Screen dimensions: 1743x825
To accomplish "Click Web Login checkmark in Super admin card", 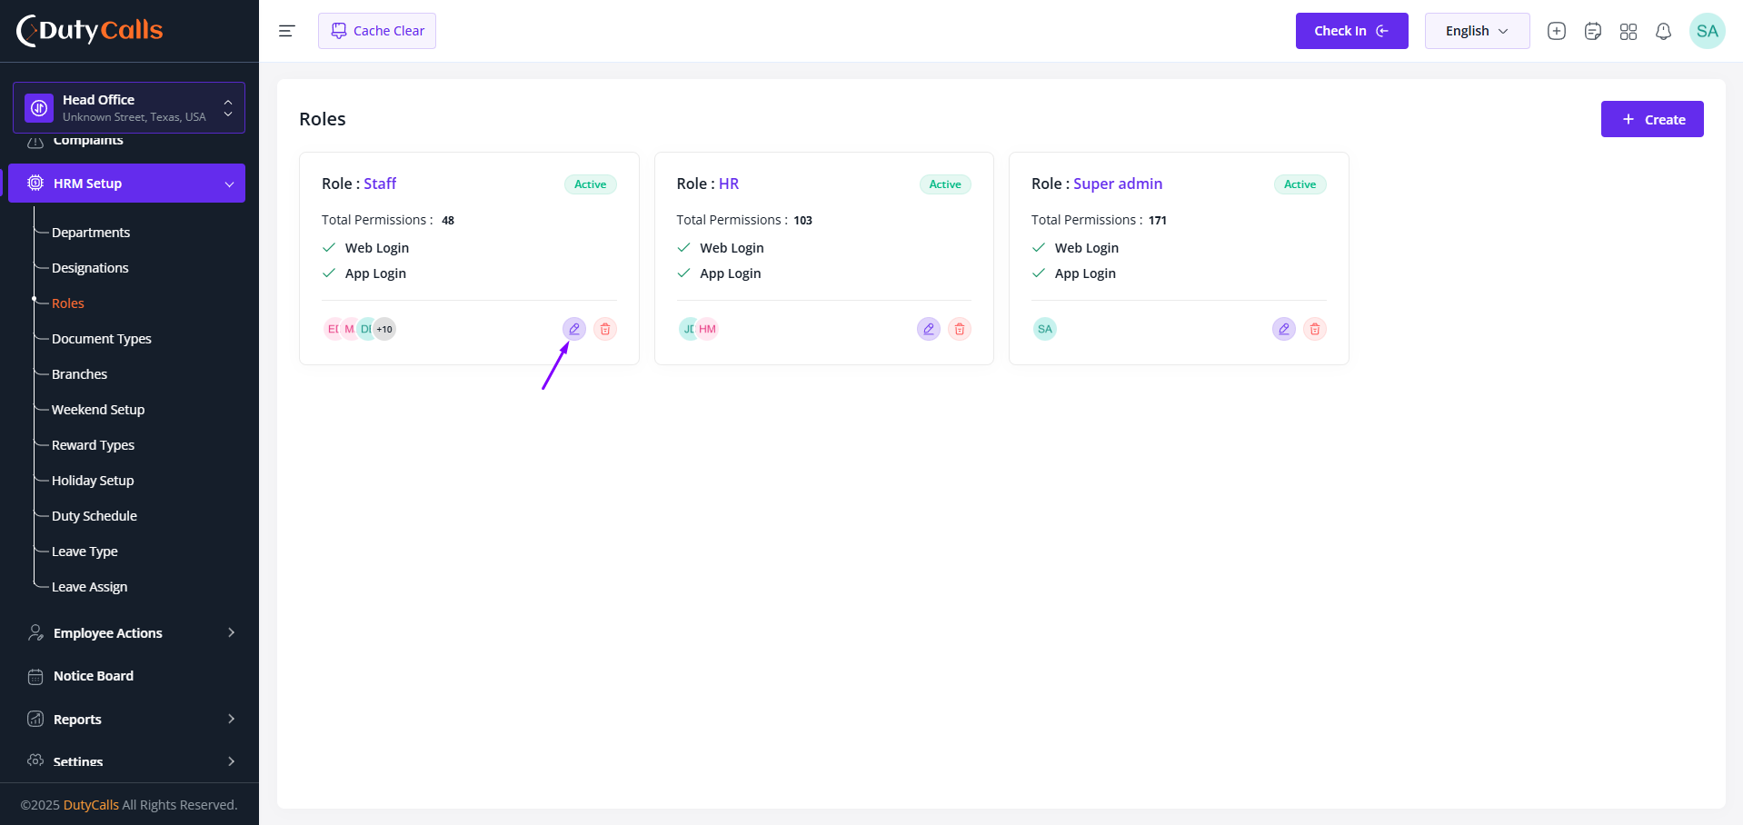I will coord(1039,247).
